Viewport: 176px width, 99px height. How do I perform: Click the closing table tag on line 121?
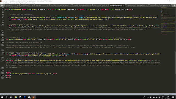[x=9, y=72]
